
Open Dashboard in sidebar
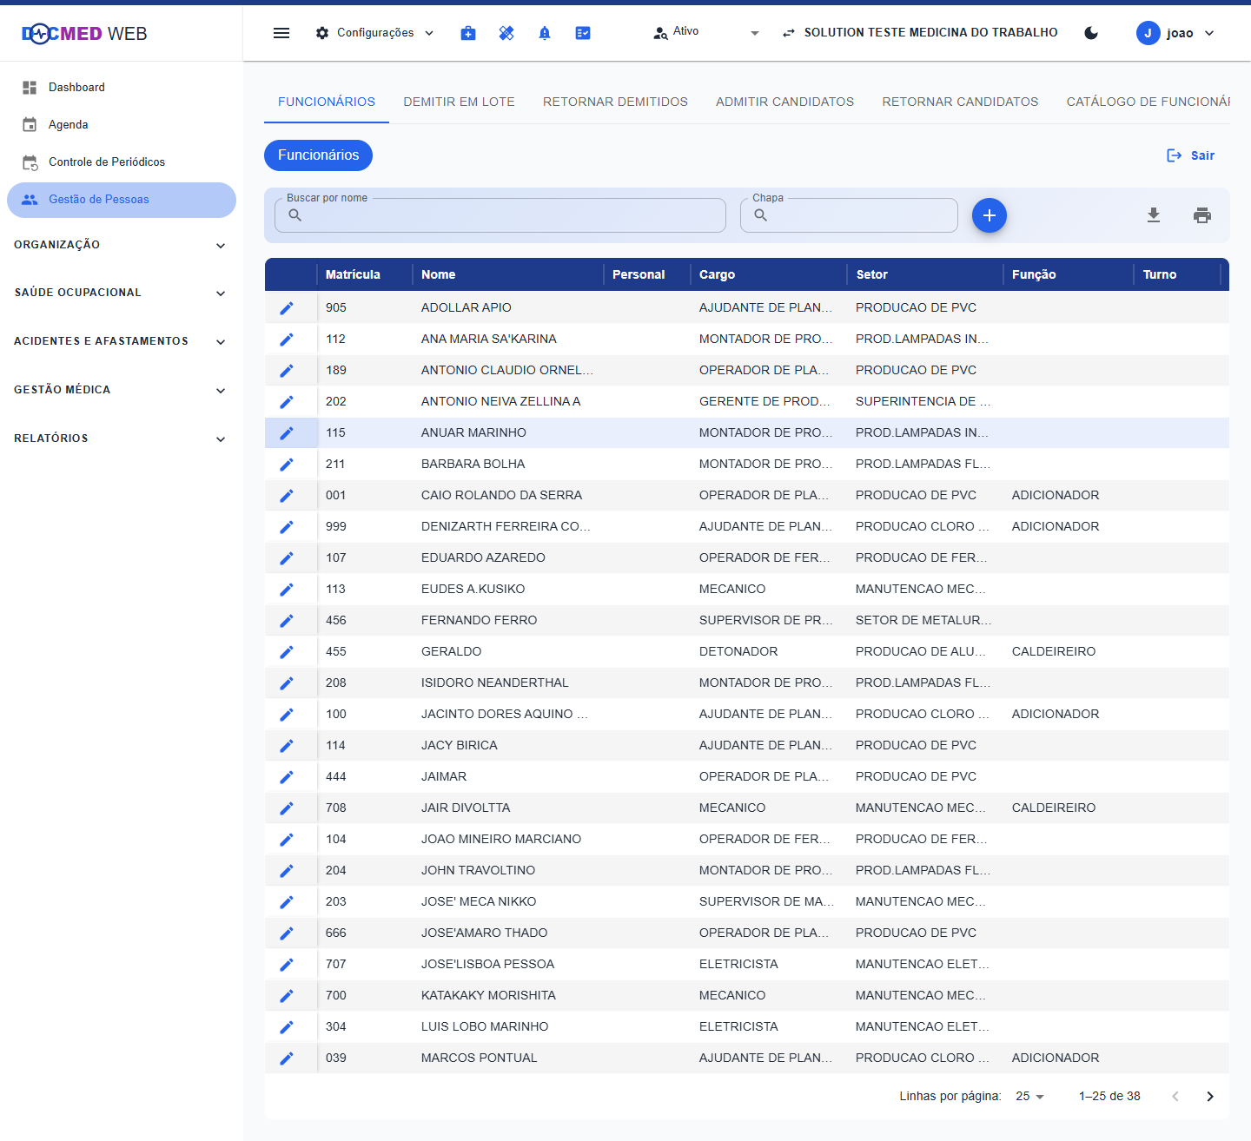(x=121, y=88)
